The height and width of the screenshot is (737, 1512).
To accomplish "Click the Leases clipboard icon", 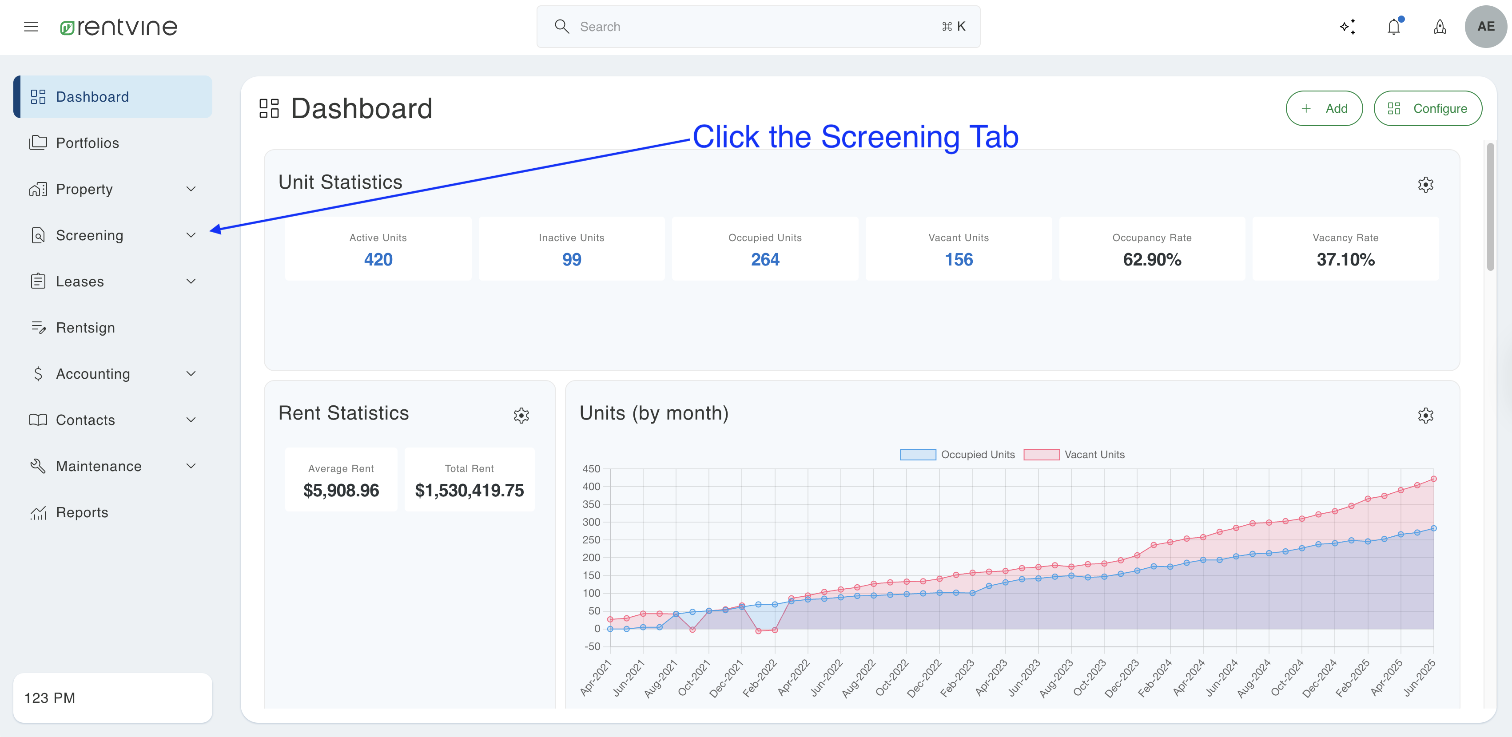I will (38, 281).
